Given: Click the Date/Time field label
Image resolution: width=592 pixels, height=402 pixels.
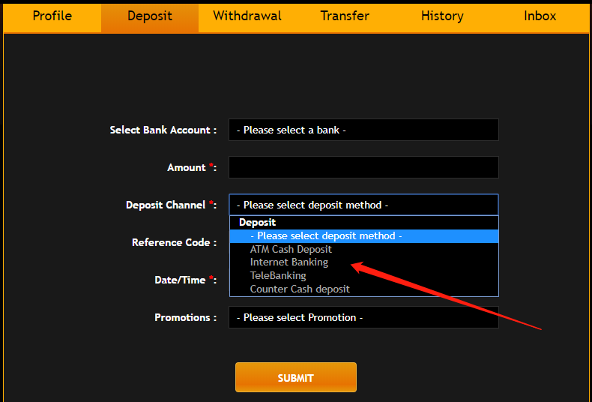Looking at the screenshot, I should pyautogui.click(x=185, y=280).
